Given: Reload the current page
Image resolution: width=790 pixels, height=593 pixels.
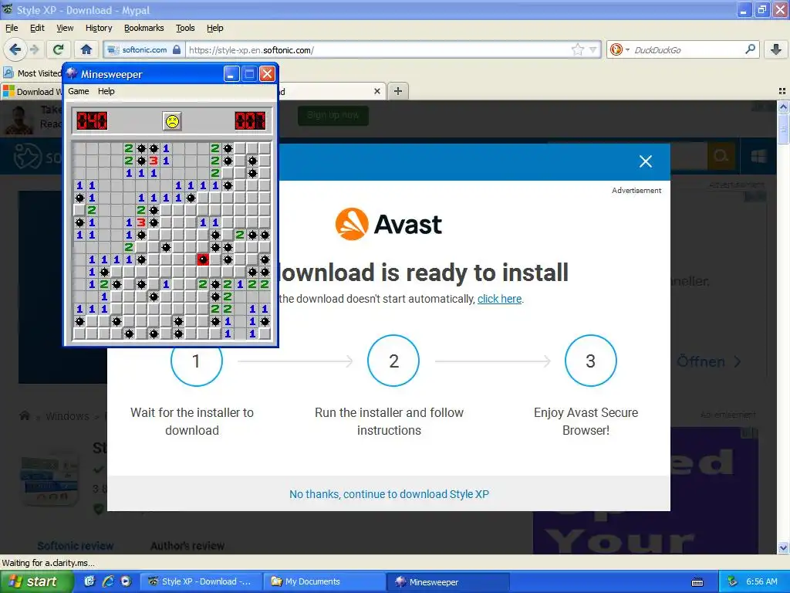Looking at the screenshot, I should [x=59, y=49].
